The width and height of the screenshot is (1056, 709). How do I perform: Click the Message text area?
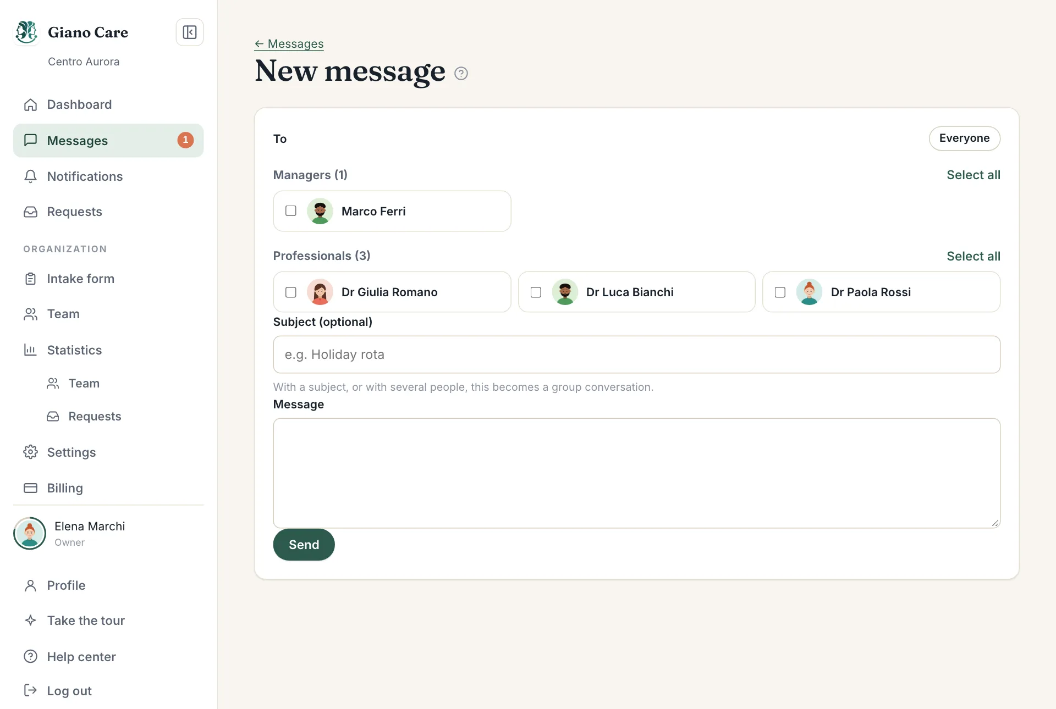636,473
